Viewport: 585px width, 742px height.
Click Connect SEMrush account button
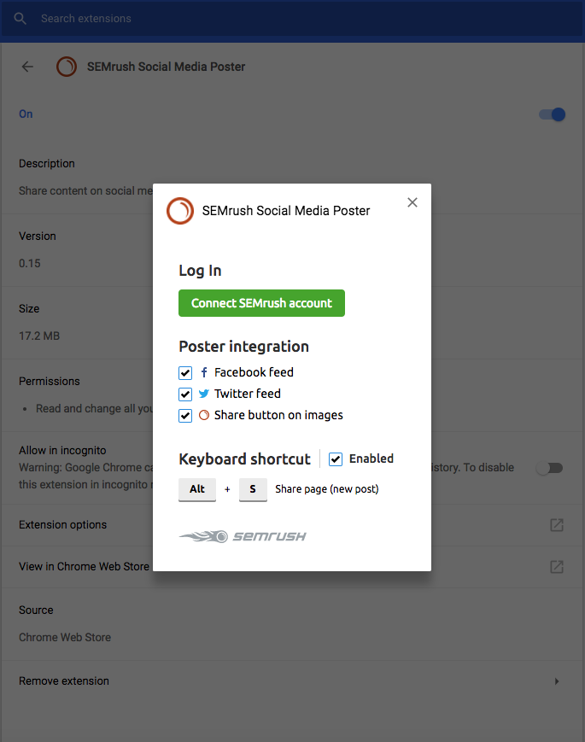coord(261,303)
